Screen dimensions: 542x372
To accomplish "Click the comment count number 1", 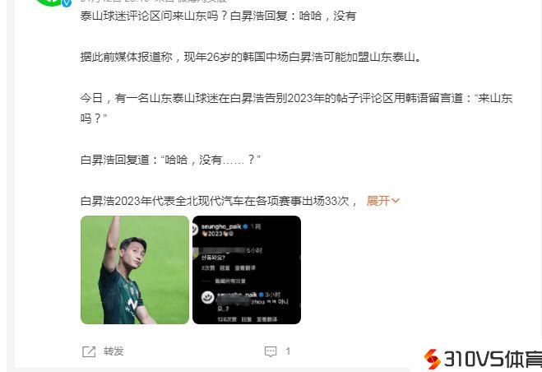I will (288, 351).
